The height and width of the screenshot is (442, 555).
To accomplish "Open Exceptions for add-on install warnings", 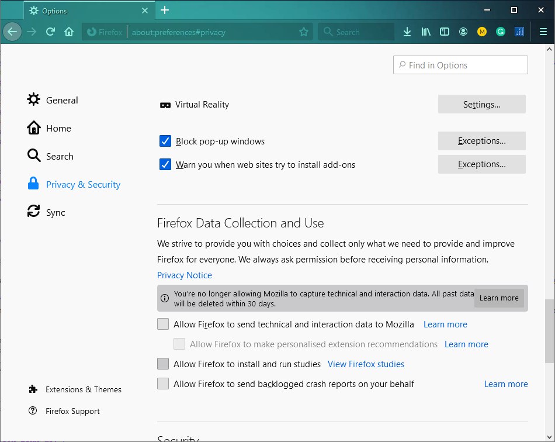I will point(482,164).
